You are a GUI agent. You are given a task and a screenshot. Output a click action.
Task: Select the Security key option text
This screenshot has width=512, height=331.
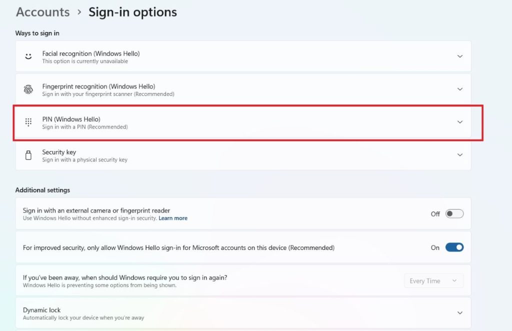[59, 152]
